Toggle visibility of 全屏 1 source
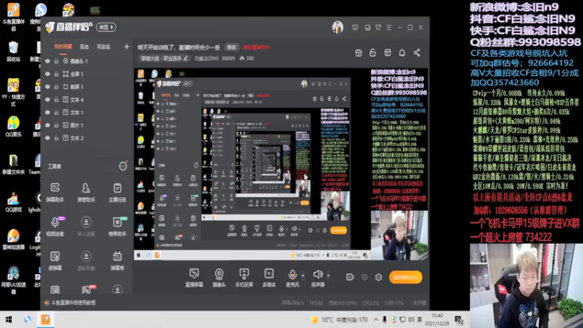The width and height of the screenshot is (583, 328). (47, 74)
